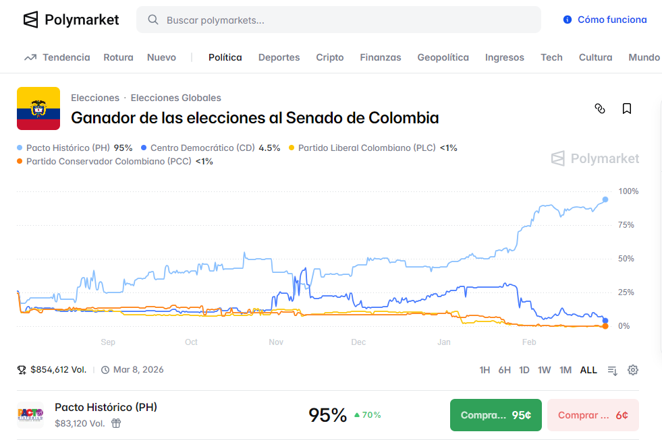Click the info icon beside Cómo funciona
The height and width of the screenshot is (440, 662).
coord(568,20)
